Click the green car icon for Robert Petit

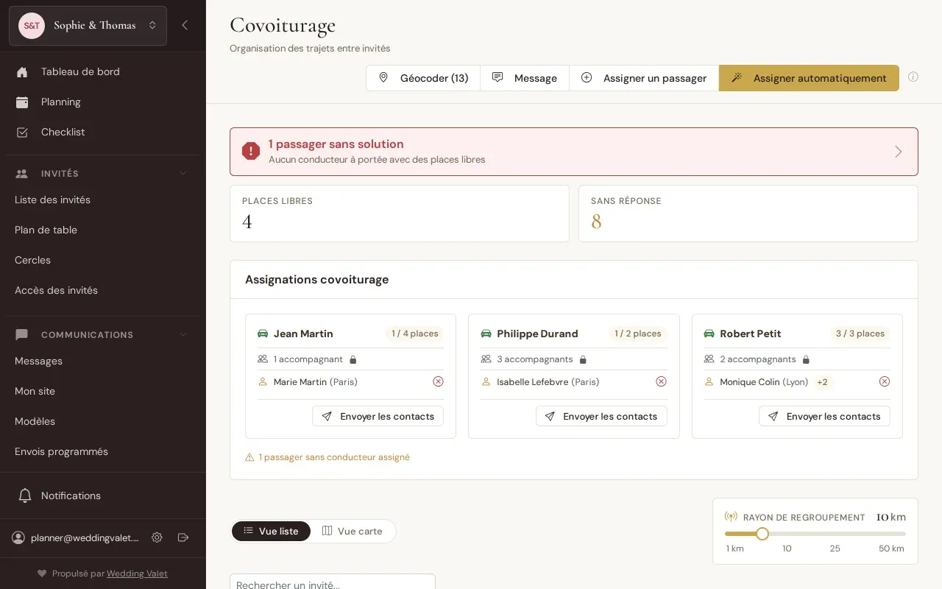click(x=709, y=334)
